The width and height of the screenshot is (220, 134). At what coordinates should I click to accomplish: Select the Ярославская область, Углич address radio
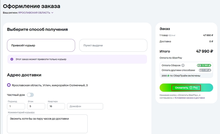click(x=9, y=85)
